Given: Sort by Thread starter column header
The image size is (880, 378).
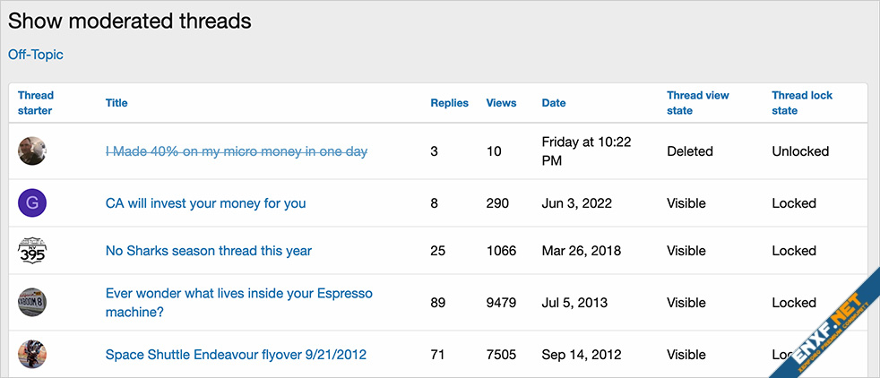Looking at the screenshot, I should (x=36, y=103).
